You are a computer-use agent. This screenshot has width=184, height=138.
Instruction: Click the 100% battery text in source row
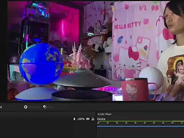pyautogui.click(x=81, y=119)
